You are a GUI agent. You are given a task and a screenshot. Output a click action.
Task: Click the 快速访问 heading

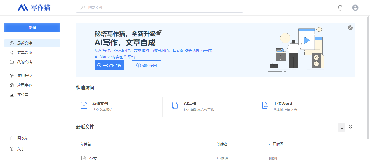[85, 88]
